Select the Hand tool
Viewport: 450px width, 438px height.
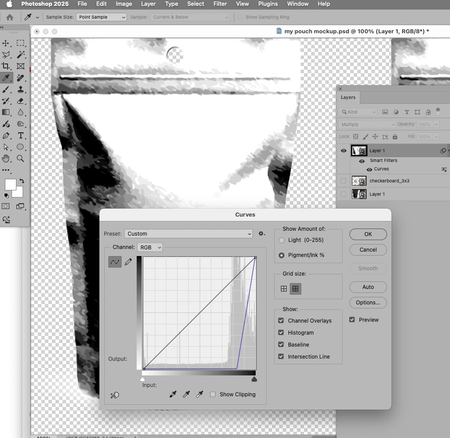click(6, 159)
